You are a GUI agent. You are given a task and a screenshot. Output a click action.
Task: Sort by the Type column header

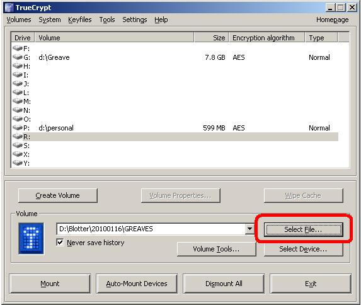point(321,38)
